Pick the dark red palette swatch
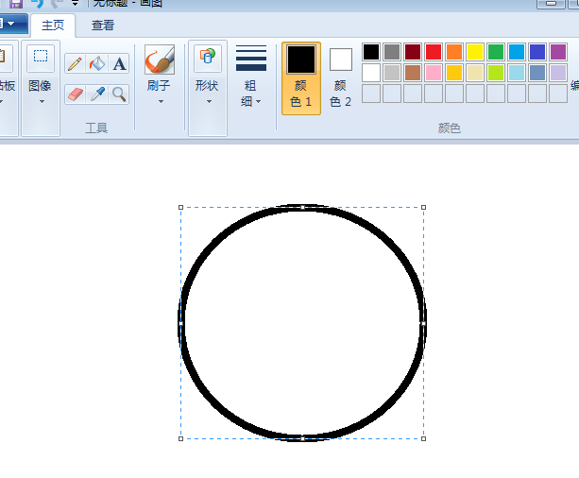The height and width of the screenshot is (478, 579). [x=413, y=52]
